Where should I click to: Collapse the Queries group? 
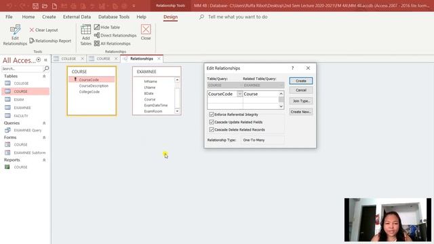(x=44, y=123)
